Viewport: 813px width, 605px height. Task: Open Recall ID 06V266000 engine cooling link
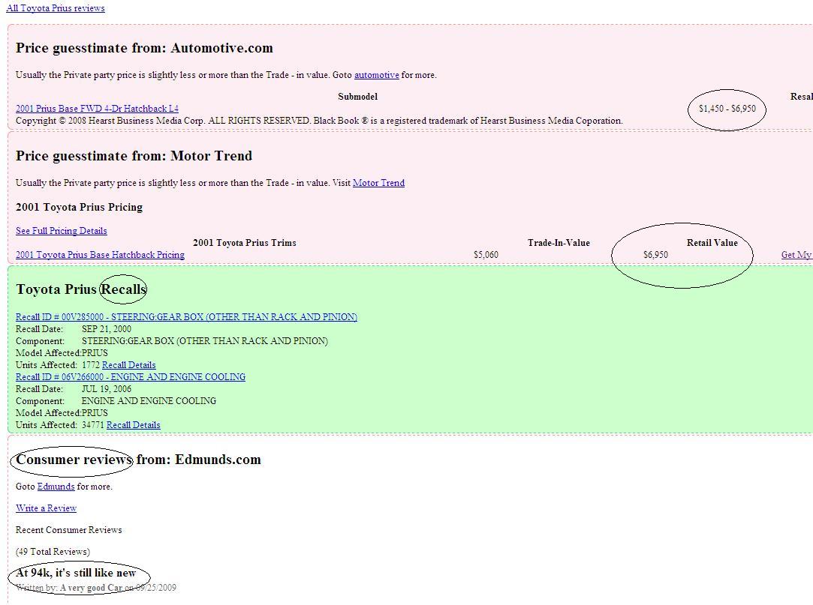[x=130, y=376]
